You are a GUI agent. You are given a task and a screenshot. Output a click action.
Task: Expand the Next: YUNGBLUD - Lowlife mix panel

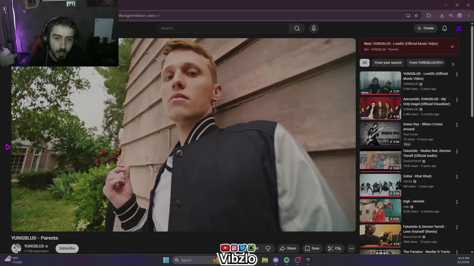coord(452,47)
